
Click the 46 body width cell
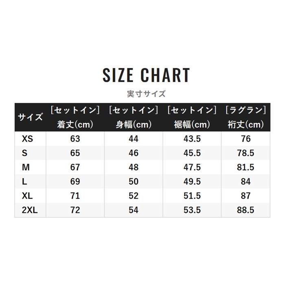click(134, 153)
